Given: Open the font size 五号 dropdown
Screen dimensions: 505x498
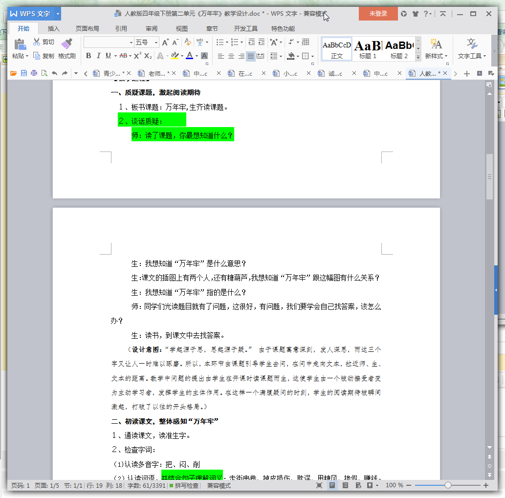Looking at the screenshot, I should [156, 43].
